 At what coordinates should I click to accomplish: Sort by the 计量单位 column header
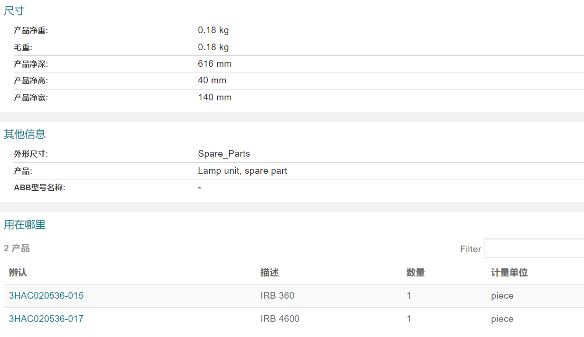(x=510, y=273)
